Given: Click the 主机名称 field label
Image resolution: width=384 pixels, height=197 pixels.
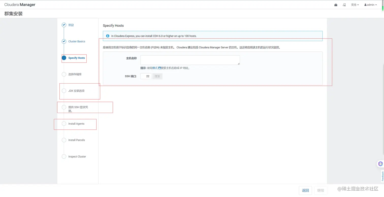Looking at the screenshot, I should (131, 58).
